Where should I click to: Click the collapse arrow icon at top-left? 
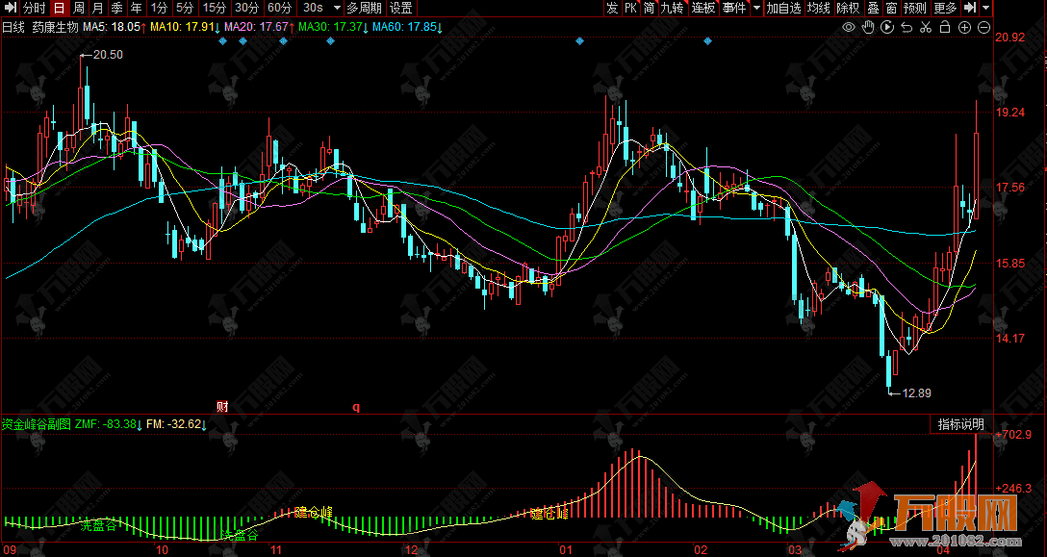pos(10,8)
